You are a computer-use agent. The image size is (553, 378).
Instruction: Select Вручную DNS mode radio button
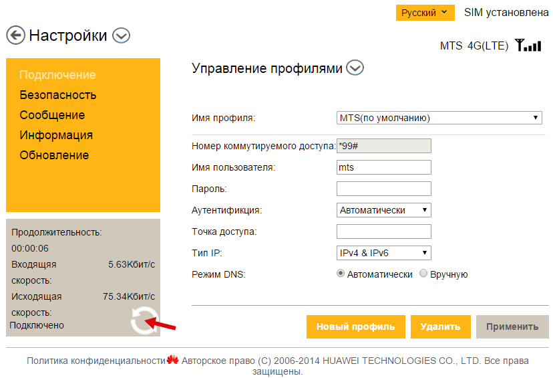click(x=423, y=274)
